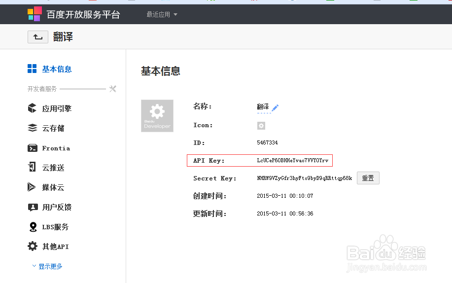Open the Frontia sidebar item
Viewport: 452px width, 283px height.
[56, 148]
